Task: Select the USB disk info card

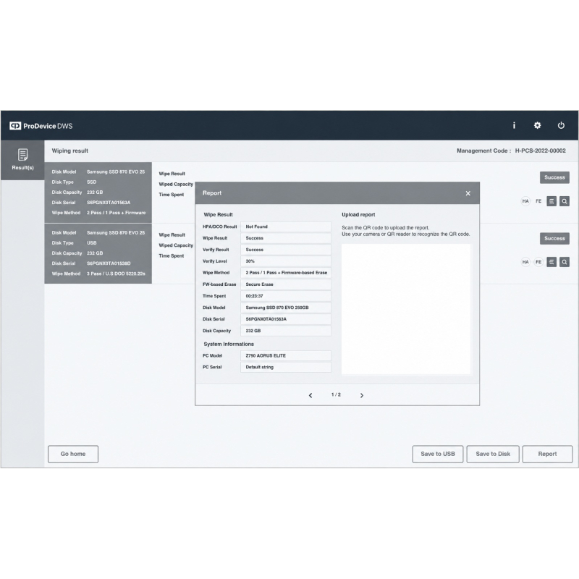Action: coord(98,253)
